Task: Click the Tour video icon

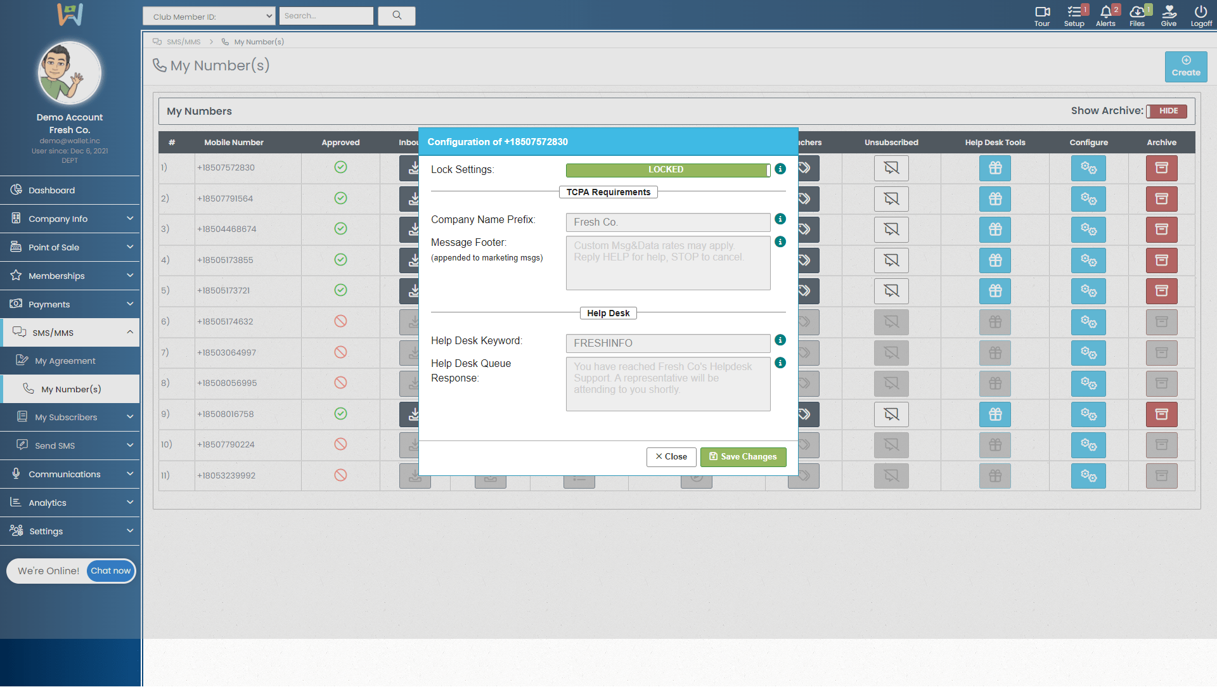Action: pos(1042,12)
